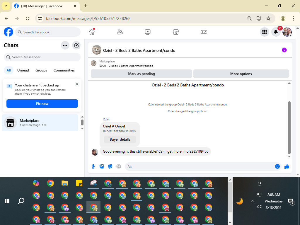Attach a file with photo icon
Screen dimensions: 300x225
(102, 166)
